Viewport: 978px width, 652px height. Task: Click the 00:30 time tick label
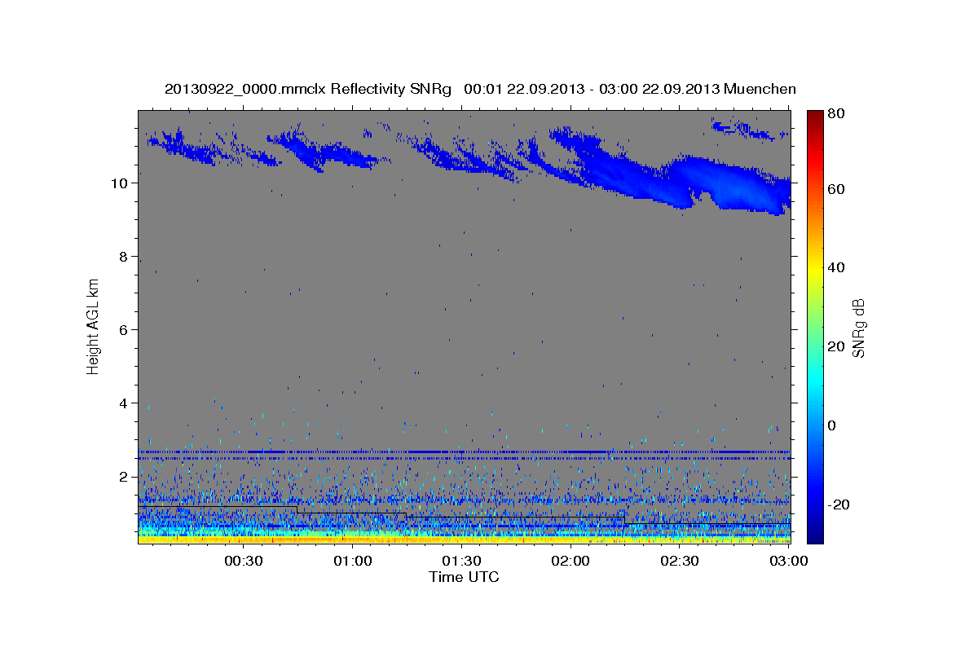244,561
